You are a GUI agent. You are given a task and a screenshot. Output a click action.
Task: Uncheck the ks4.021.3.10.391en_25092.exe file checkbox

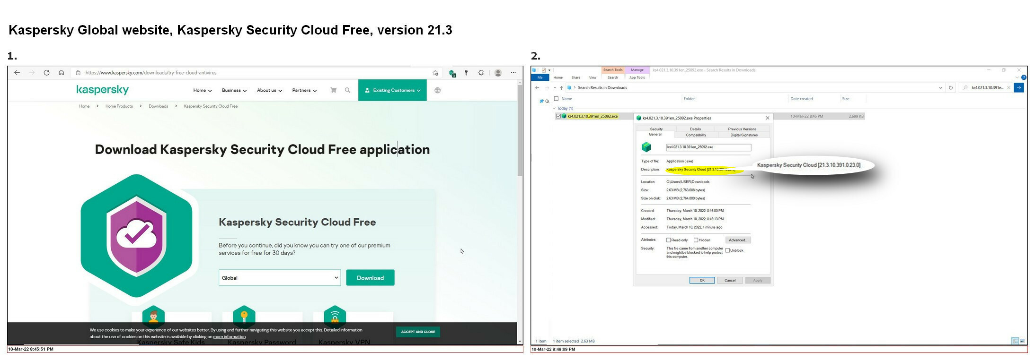click(558, 116)
